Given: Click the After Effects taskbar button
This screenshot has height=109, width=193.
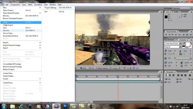Looking at the screenshot, I should pos(56,106).
